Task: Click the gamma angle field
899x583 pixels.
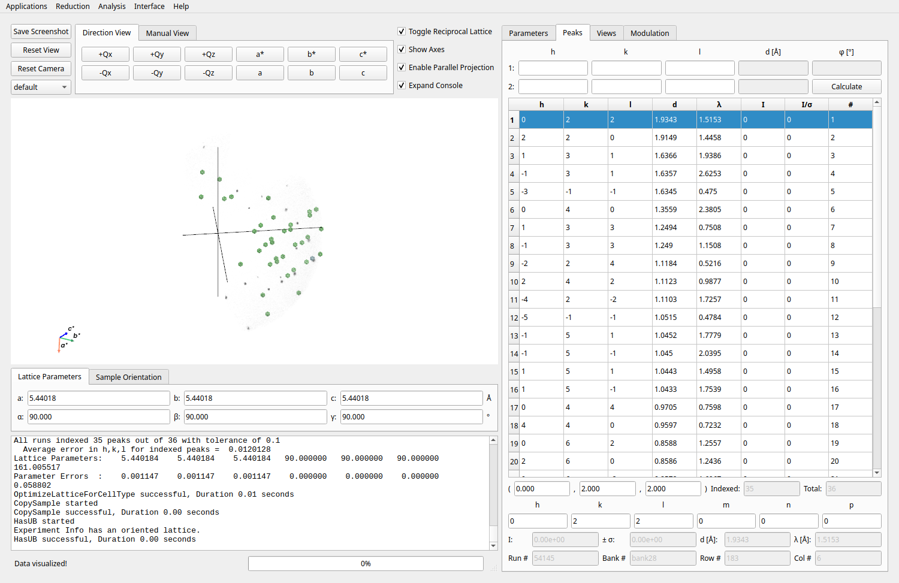Action: 412,417
